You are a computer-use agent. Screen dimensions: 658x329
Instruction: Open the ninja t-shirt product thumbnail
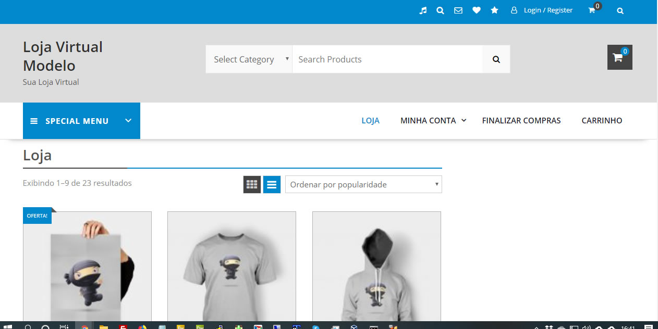(231, 266)
